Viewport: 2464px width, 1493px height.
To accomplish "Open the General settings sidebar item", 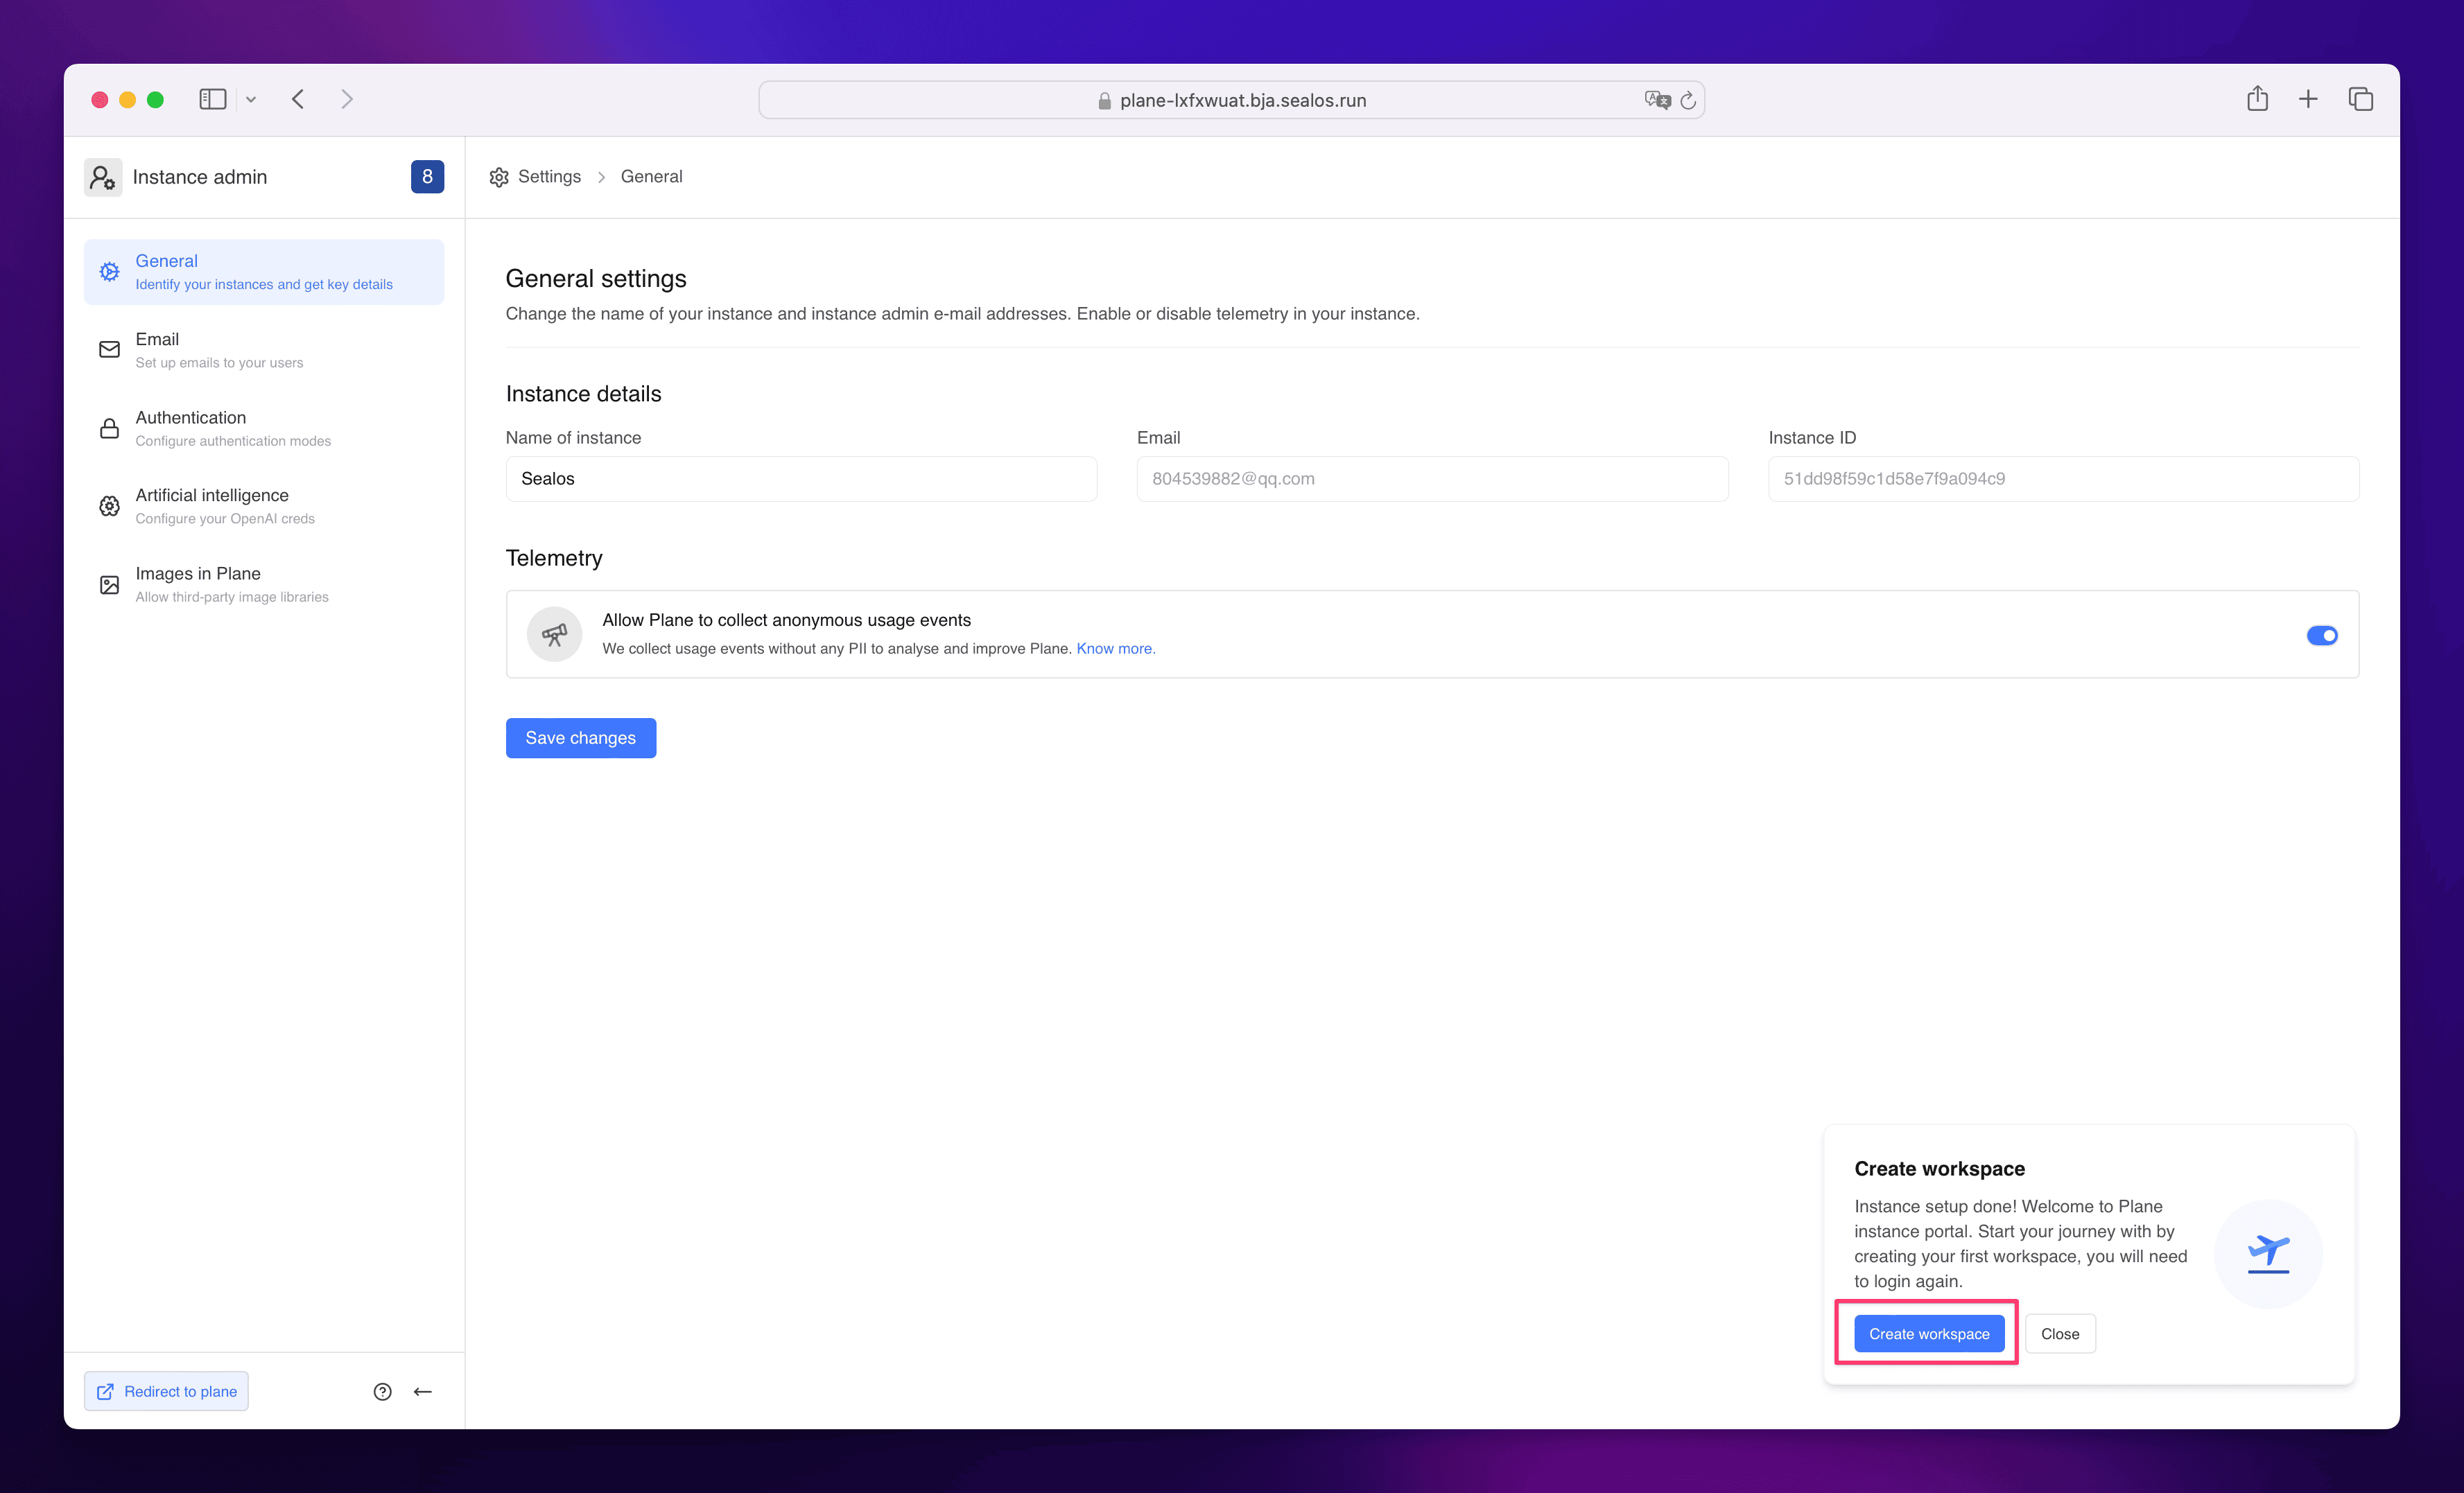I will tap(264, 272).
